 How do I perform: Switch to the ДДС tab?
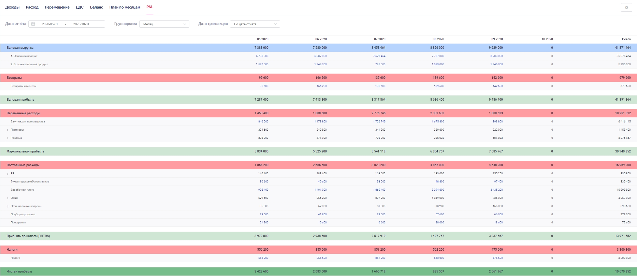point(79,7)
